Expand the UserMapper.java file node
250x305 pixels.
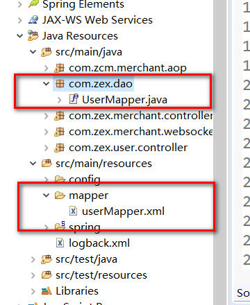click(x=60, y=100)
